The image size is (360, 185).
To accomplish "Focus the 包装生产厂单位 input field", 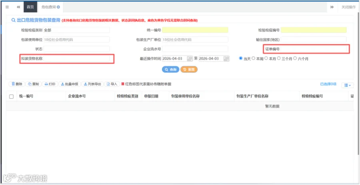I will [x=195, y=40].
